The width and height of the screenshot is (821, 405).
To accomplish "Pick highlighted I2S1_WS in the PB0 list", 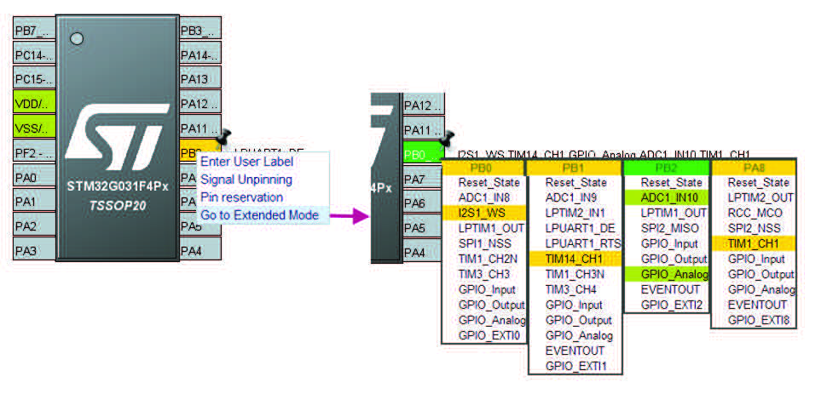I will pos(483,213).
